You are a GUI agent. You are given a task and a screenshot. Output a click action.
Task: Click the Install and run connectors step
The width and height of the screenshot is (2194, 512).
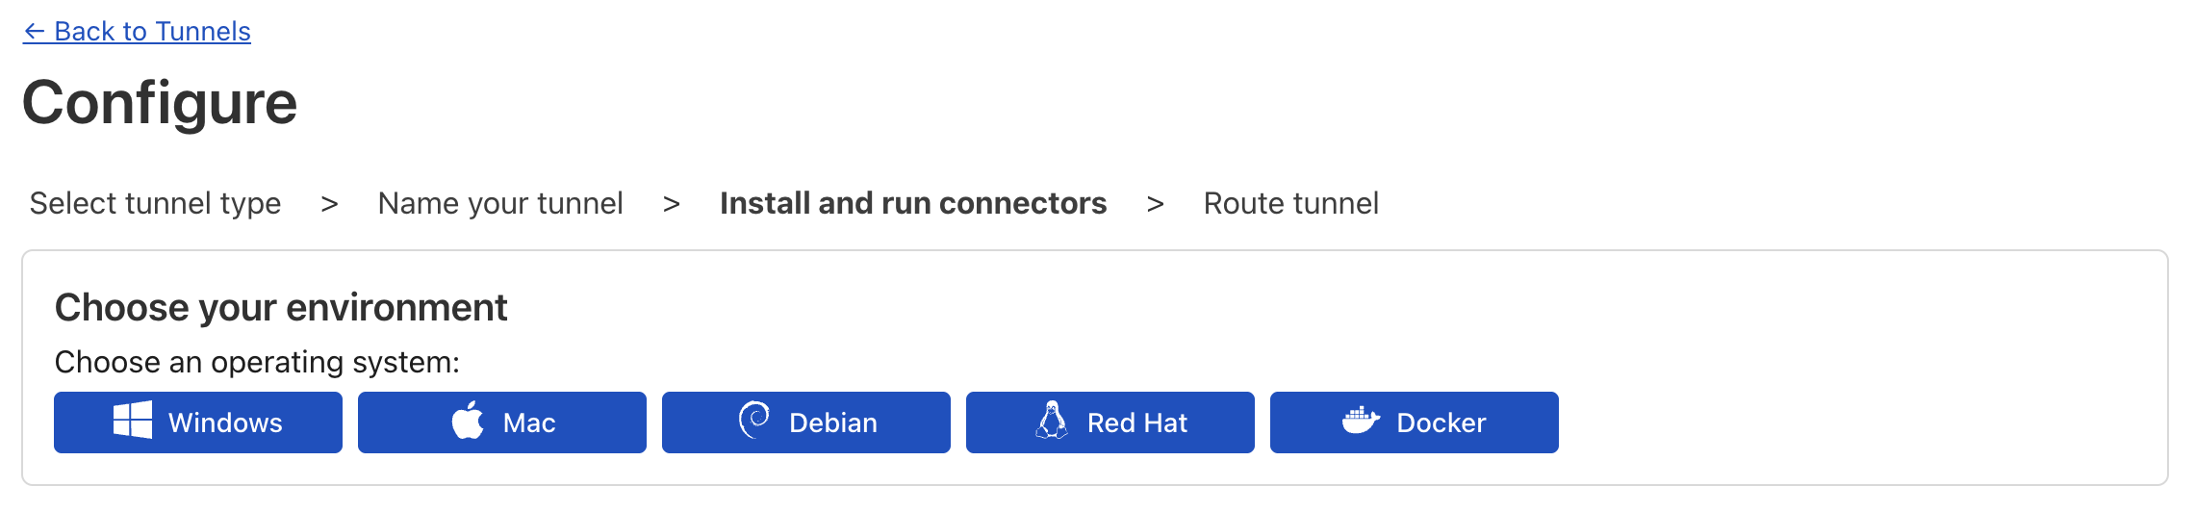[913, 203]
